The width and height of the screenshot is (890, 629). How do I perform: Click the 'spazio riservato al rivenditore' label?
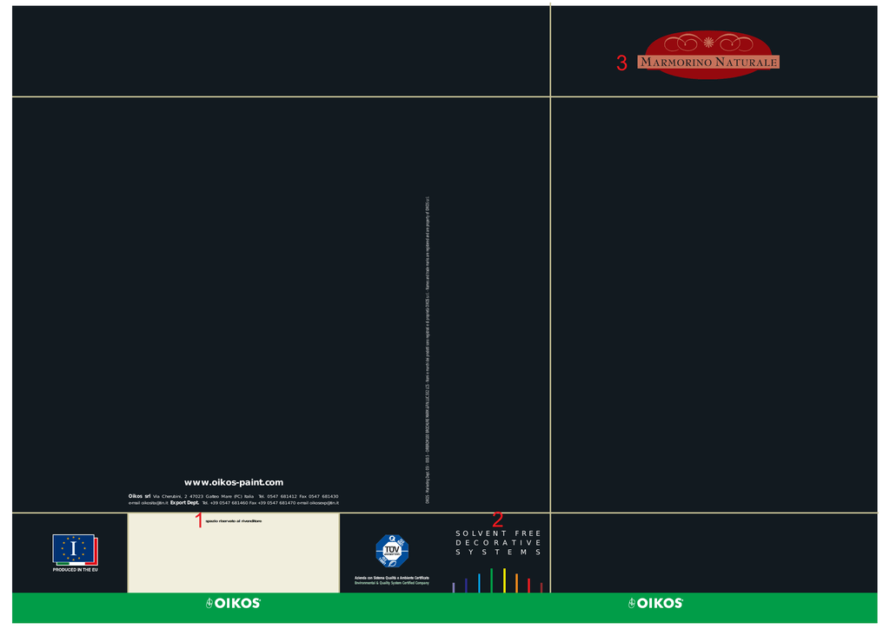point(233,520)
